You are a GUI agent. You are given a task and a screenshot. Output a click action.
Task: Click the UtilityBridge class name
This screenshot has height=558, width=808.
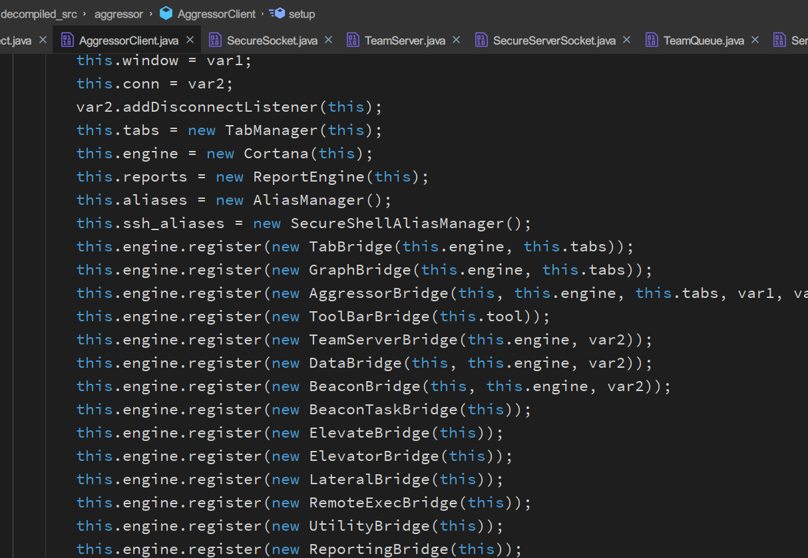click(369, 526)
